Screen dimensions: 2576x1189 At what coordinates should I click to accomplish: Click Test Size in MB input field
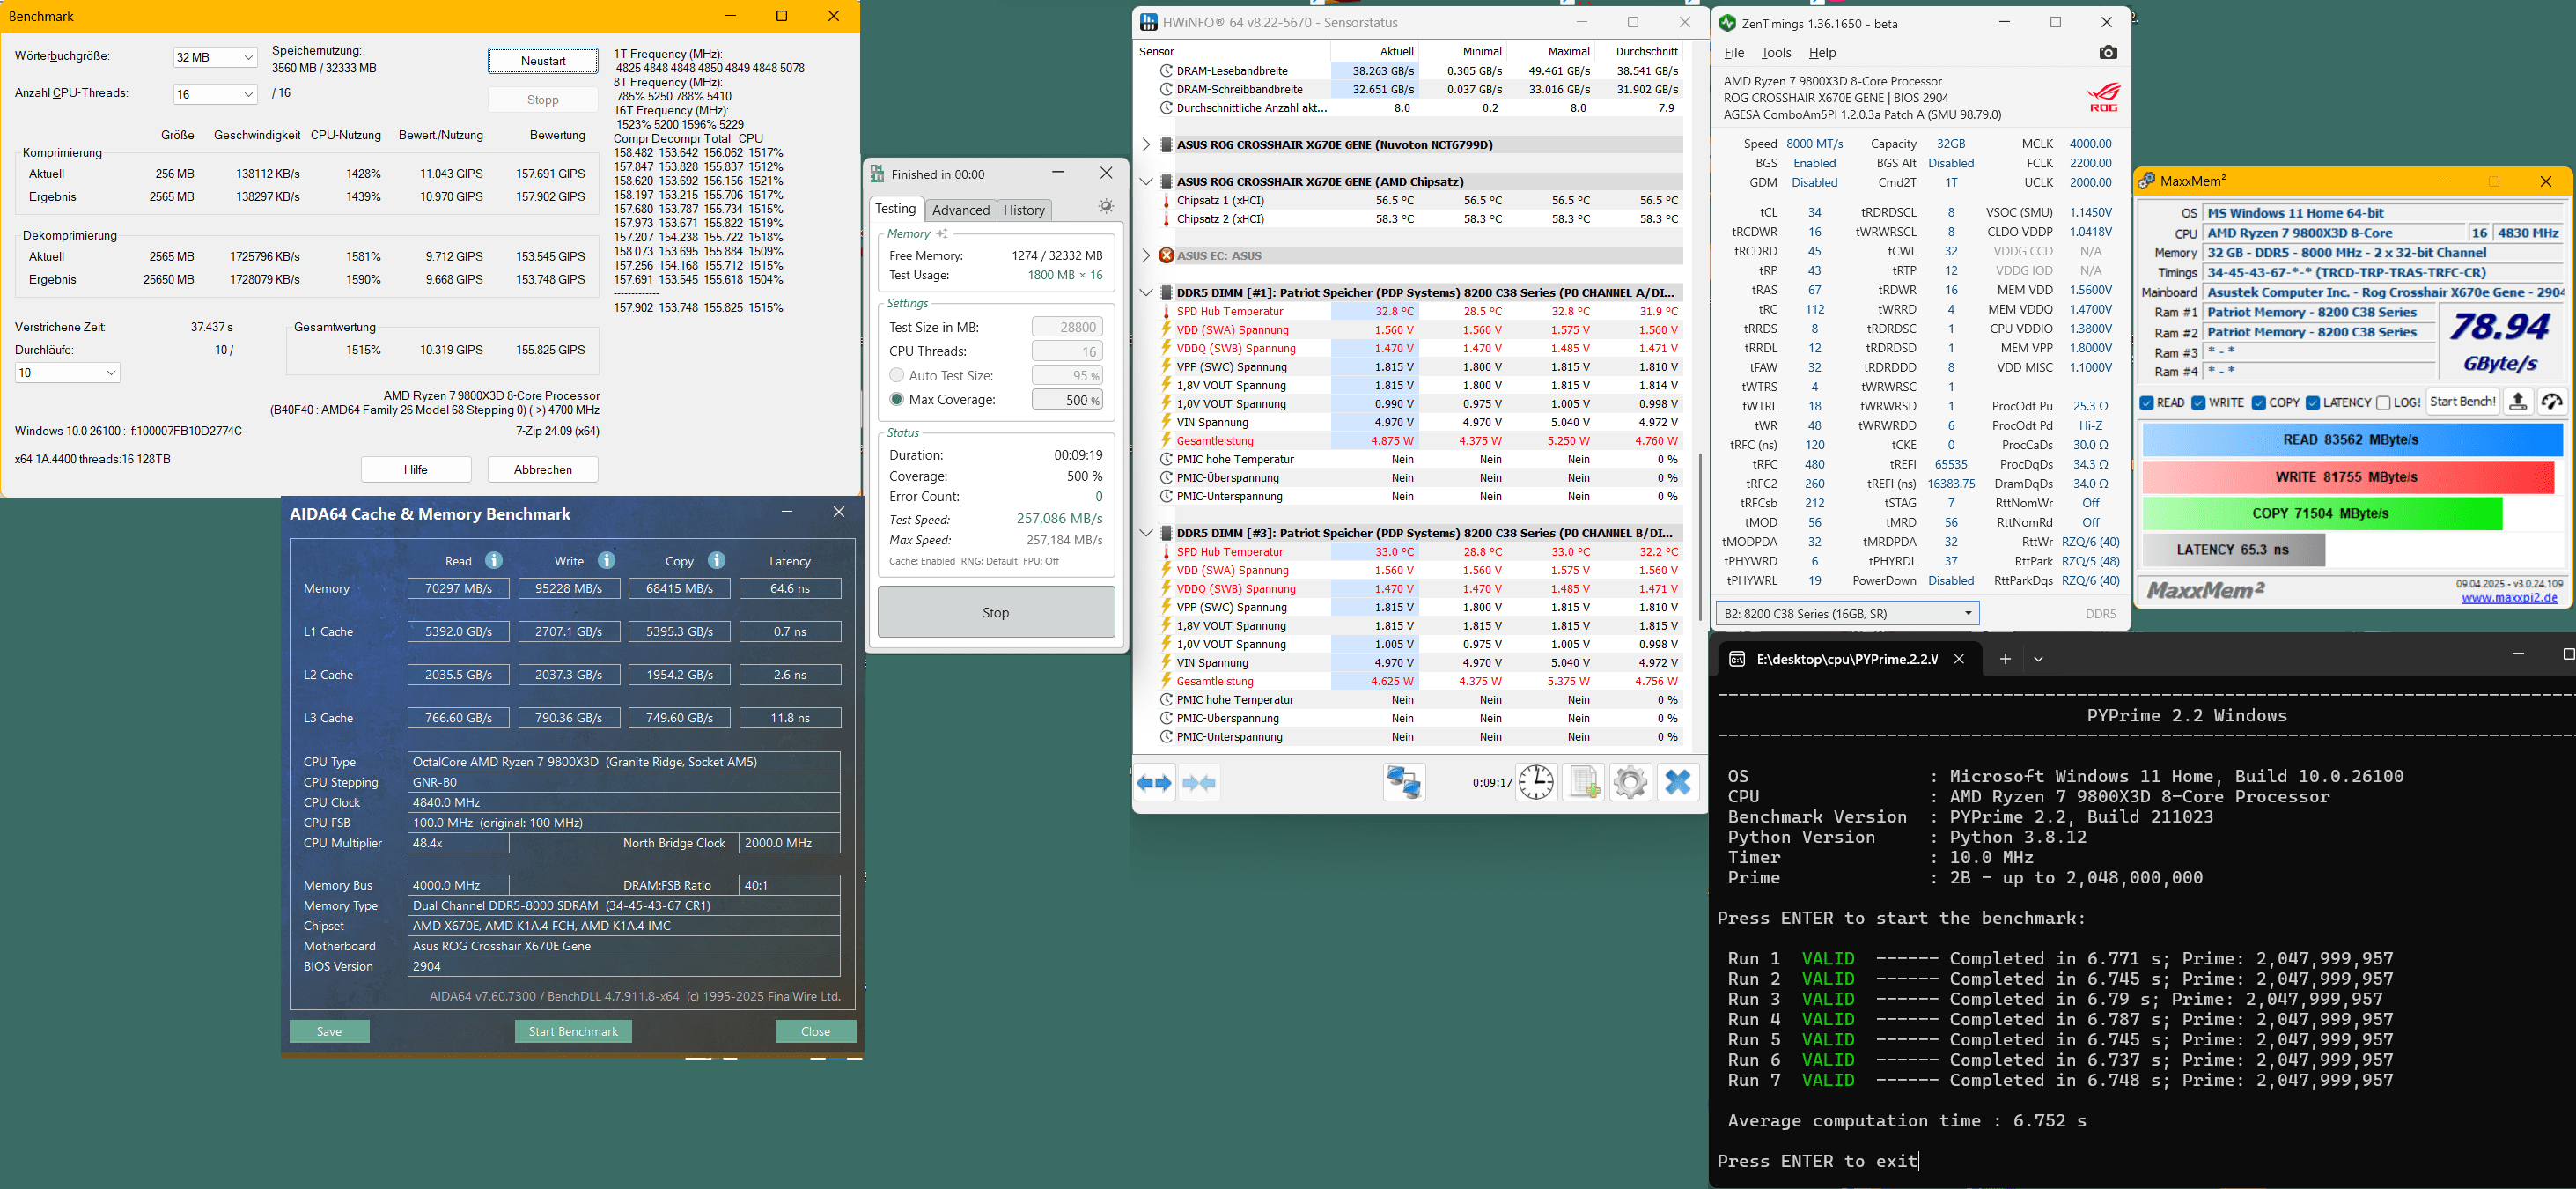tap(1066, 327)
